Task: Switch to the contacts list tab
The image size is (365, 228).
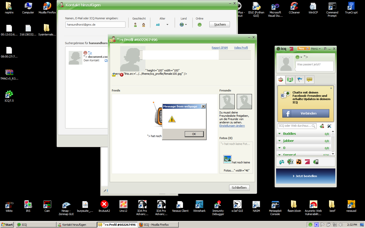Action: [281, 80]
